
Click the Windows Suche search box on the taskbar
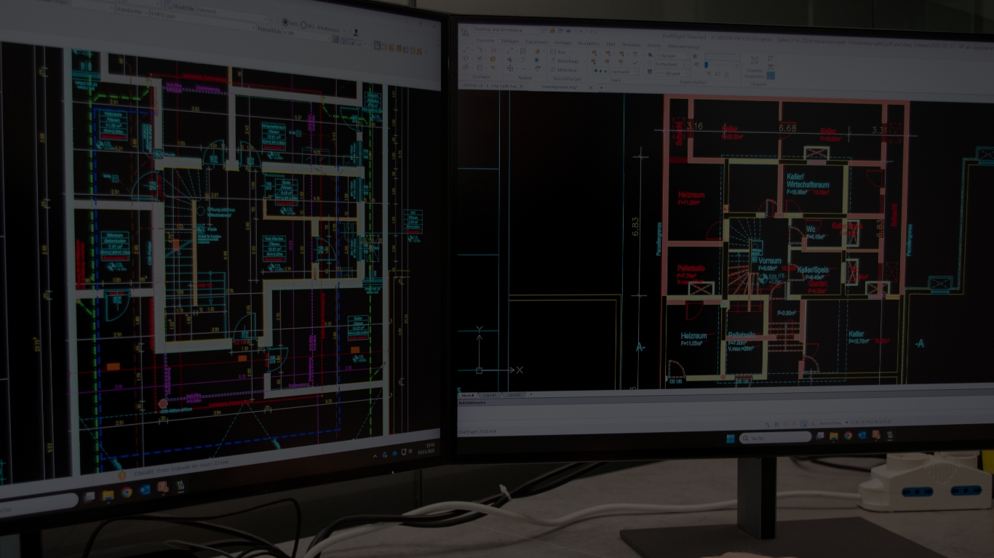[x=776, y=438]
